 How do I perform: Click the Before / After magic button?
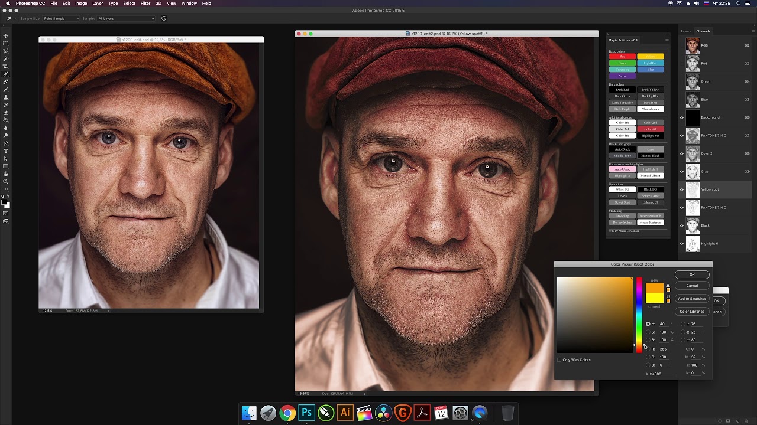click(650, 196)
